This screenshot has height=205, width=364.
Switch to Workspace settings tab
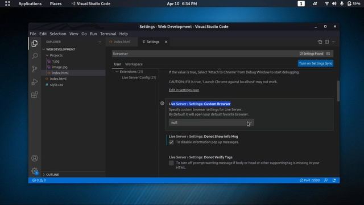pyautogui.click(x=134, y=64)
